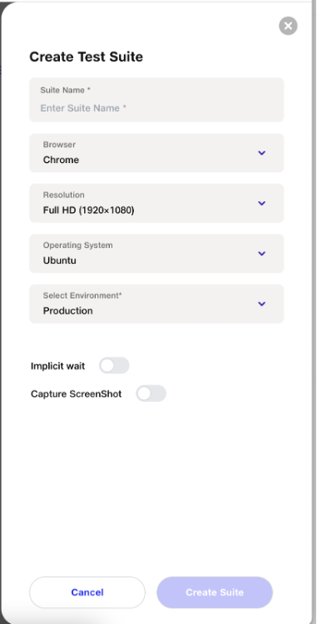Click the Select Environment* label
The image size is (317, 624).
[82, 295]
